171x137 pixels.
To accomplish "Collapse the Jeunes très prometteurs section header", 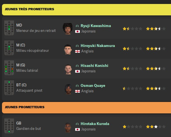I will click(85, 9).
